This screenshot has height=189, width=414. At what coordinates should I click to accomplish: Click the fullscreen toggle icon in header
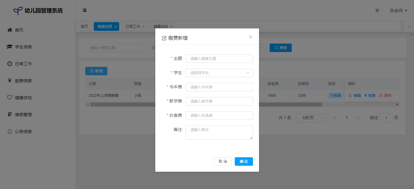pos(377,10)
